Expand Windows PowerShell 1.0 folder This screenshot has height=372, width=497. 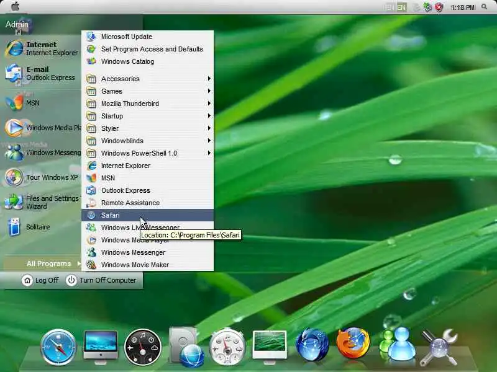[x=148, y=153]
